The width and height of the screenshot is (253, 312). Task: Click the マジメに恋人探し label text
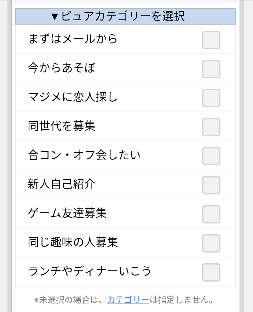click(x=73, y=97)
